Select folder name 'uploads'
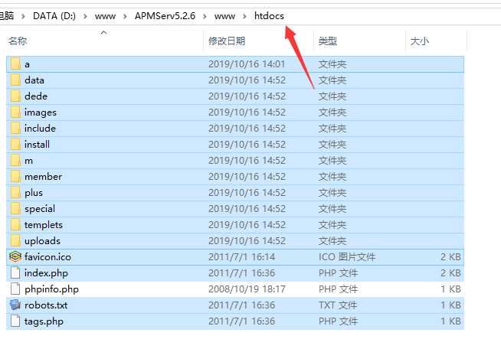The height and width of the screenshot is (349, 501). pyautogui.click(x=42, y=241)
